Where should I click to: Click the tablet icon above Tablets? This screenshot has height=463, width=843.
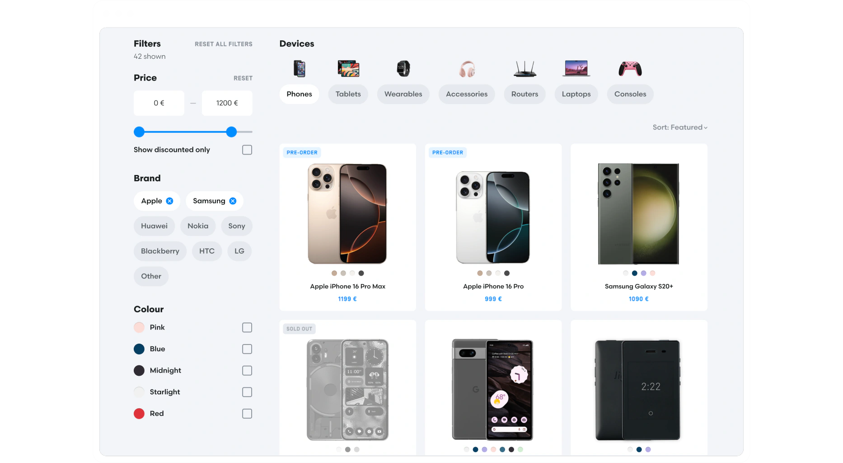pos(348,69)
